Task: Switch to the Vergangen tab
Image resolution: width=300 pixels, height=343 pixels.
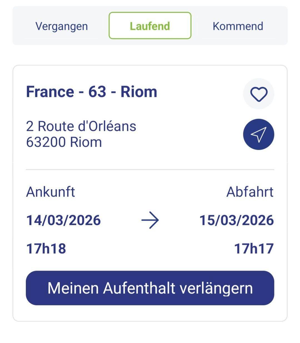Action: coord(61,26)
